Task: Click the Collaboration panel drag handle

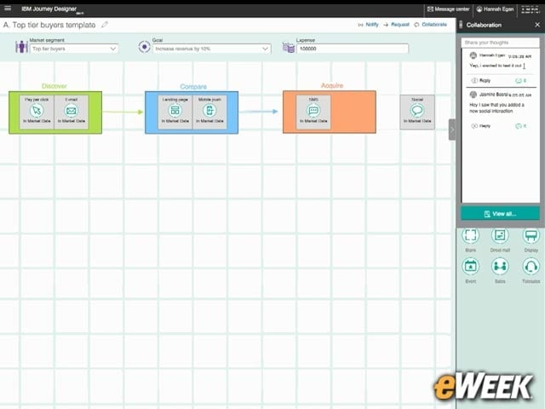Action: 461,25
